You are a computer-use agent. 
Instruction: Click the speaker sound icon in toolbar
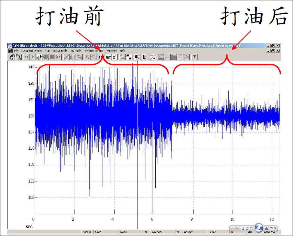[39, 57]
